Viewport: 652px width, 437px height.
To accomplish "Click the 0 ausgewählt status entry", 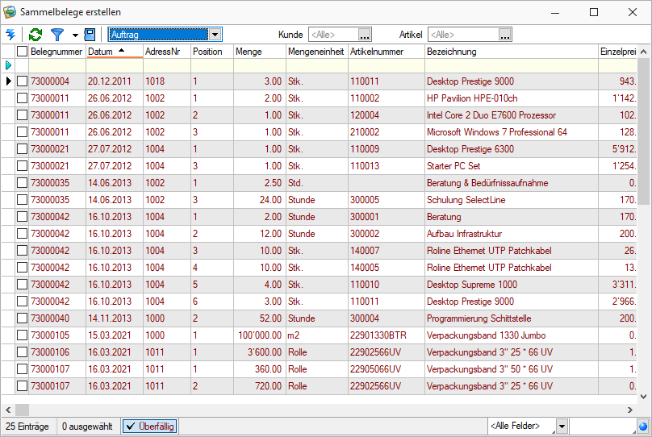I will (x=87, y=427).
